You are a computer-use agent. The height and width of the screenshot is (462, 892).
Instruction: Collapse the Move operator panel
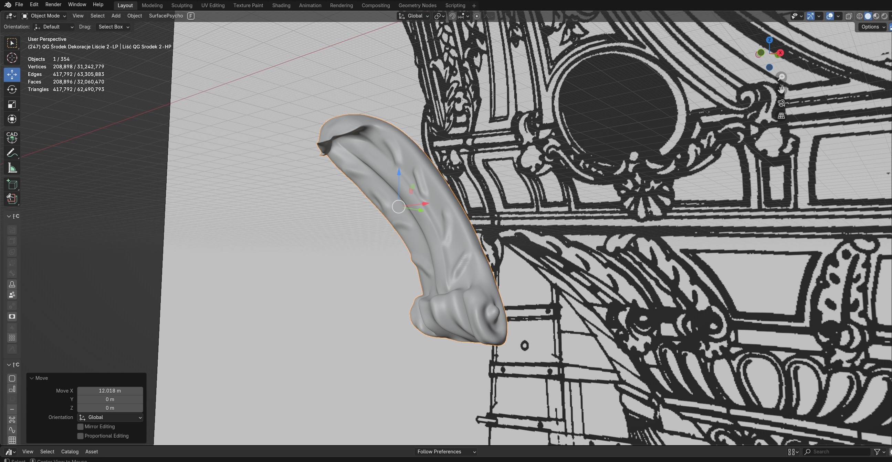point(32,378)
